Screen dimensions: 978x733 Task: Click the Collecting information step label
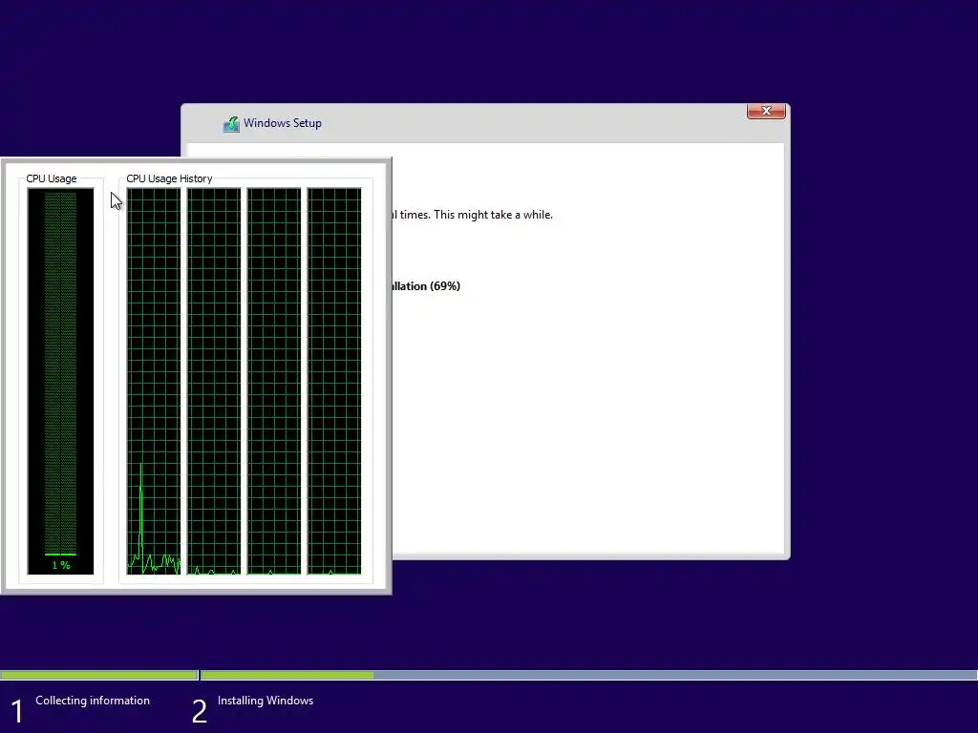coord(93,701)
